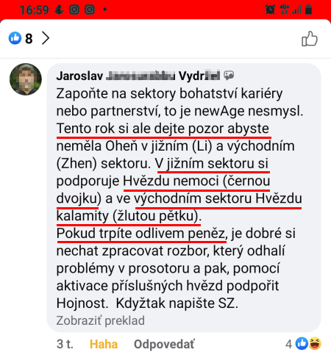Open the blue like reaction count icon
Viewport: 331px width, 360px height.
tap(15, 38)
